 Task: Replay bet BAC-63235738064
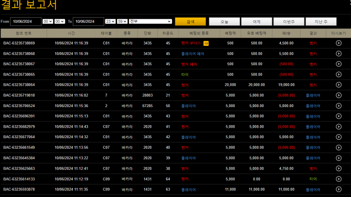338,85
